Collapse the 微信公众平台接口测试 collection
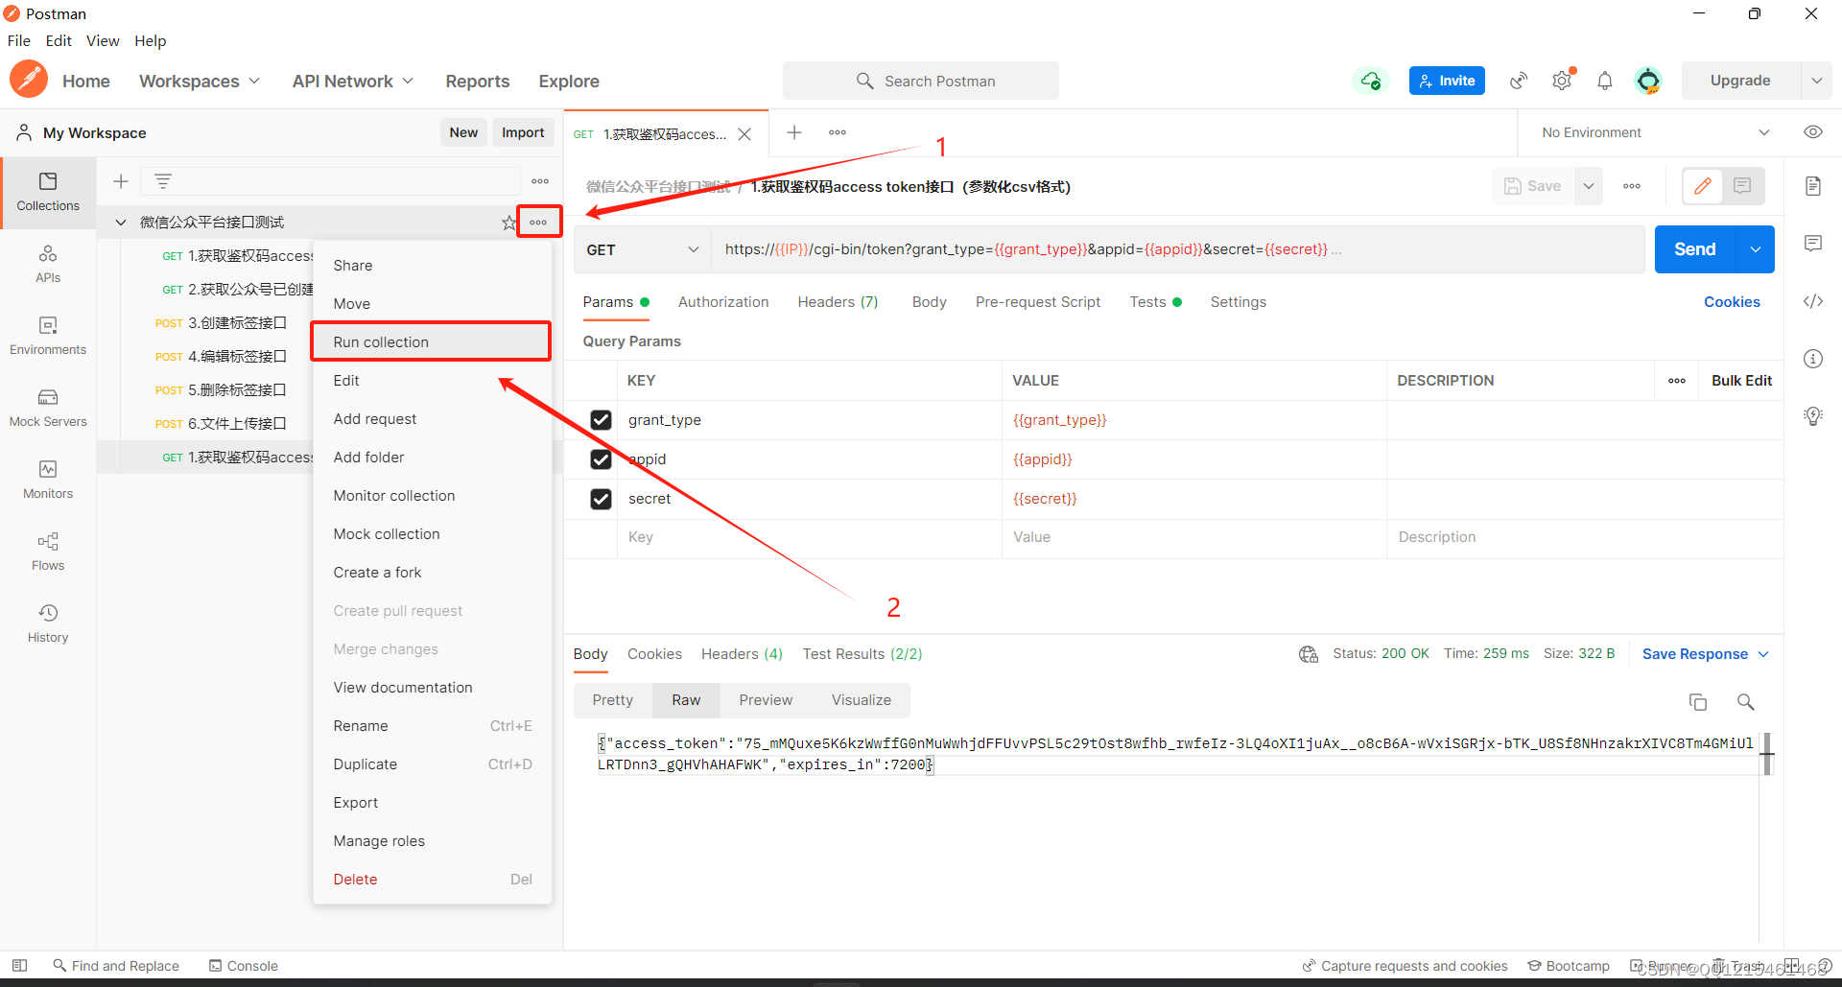 121,223
